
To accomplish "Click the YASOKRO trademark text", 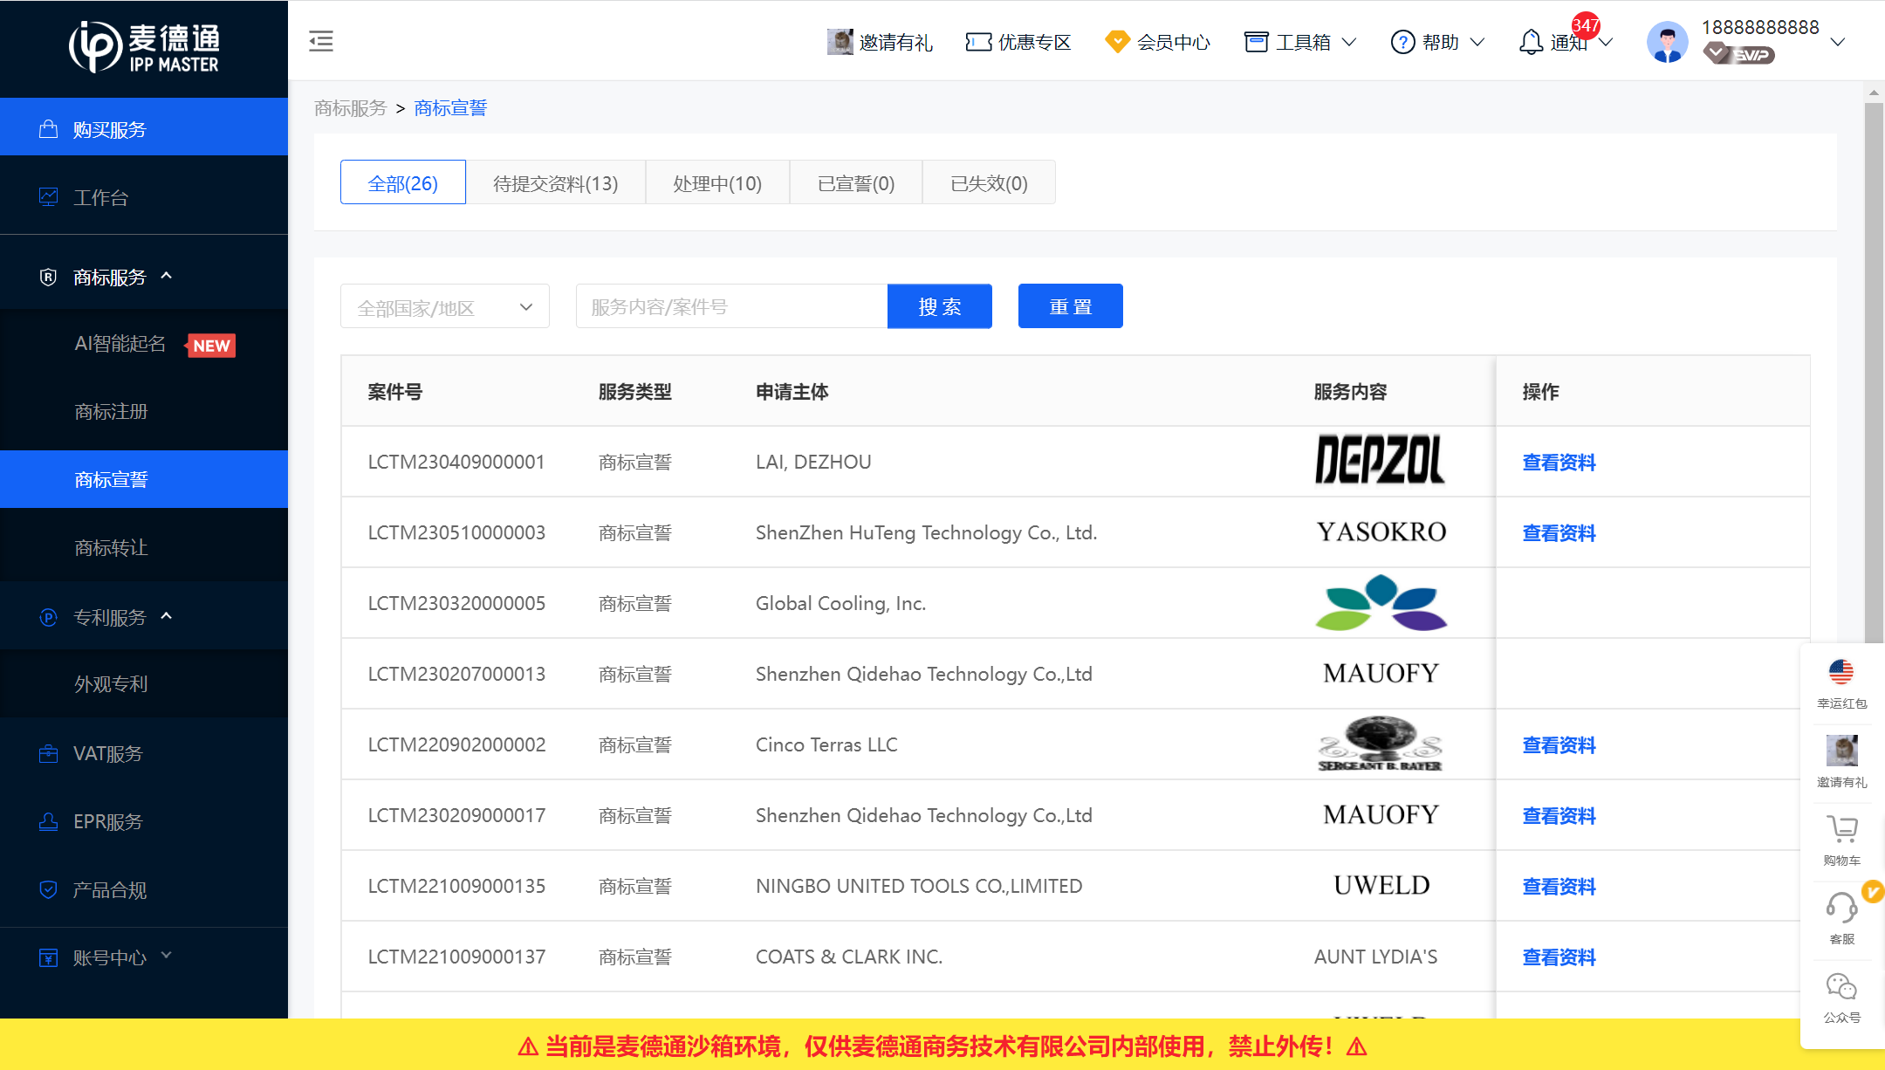I will point(1381,532).
